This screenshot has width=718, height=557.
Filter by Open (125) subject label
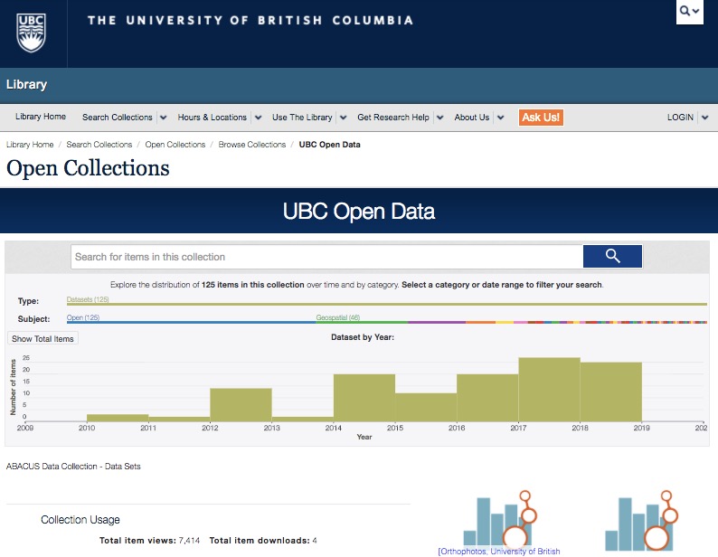[83, 317]
